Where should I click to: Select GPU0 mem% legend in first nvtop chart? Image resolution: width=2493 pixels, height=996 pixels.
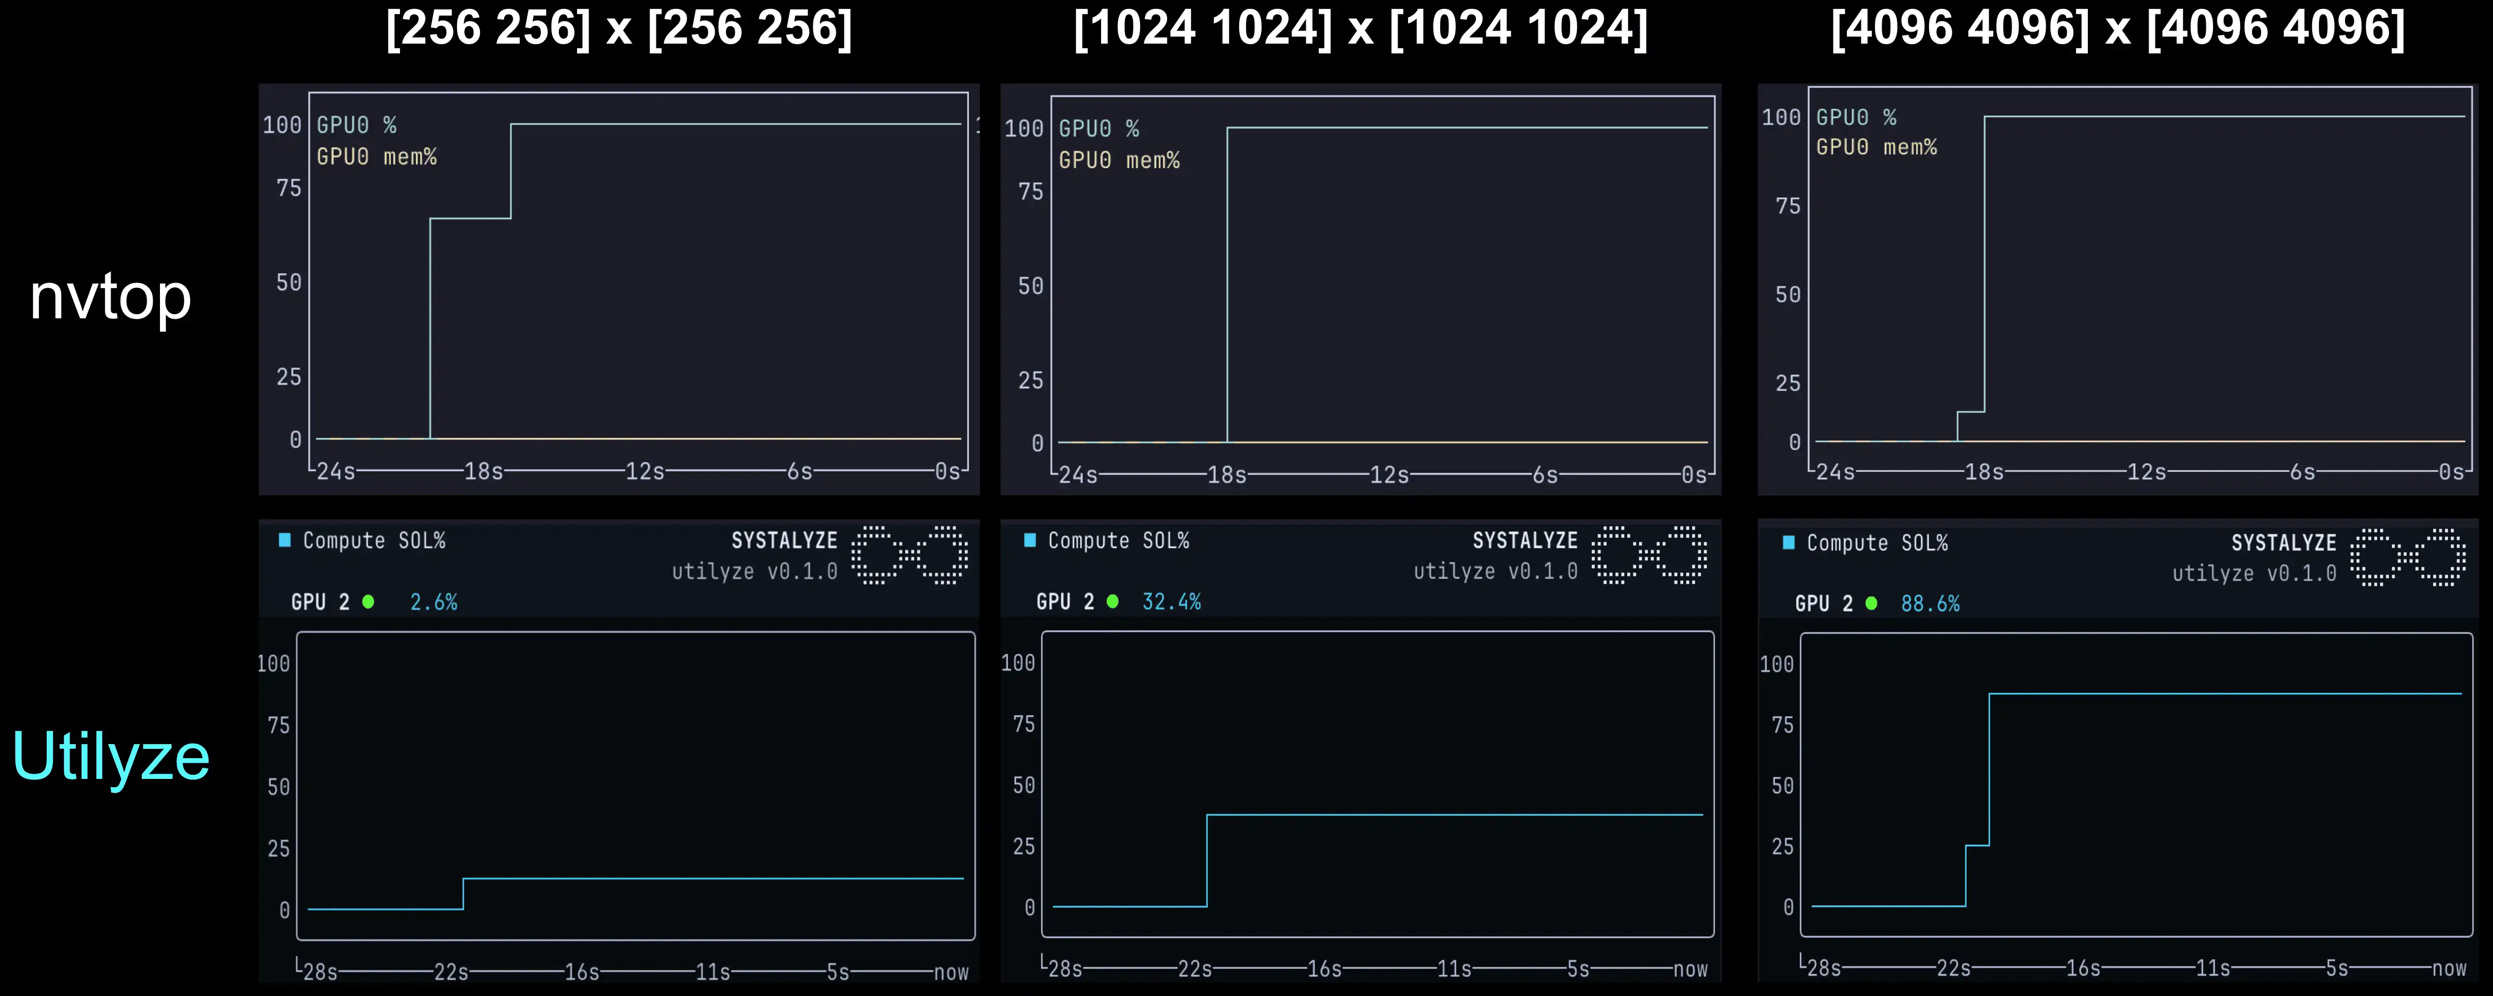pos(377,157)
